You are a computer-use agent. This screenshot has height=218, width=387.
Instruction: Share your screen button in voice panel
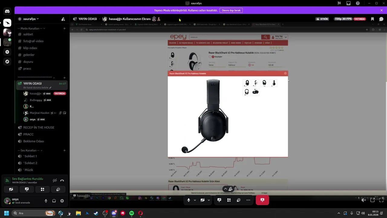point(27,189)
